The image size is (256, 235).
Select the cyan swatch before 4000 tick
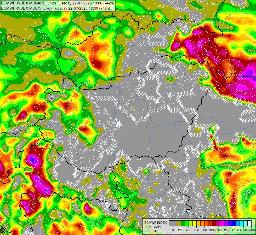point(242,224)
